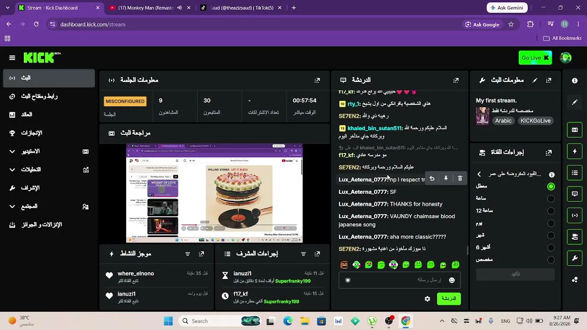Pop out the موجز النشاط activity feed panel

tap(201, 253)
